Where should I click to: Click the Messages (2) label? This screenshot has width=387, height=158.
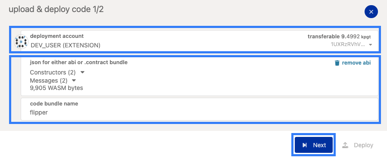[x=48, y=81]
